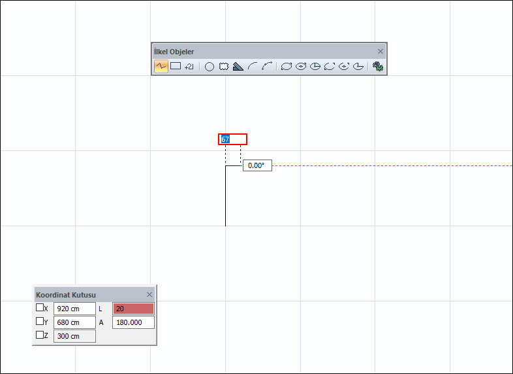Select the arc with endpoints tool
Image resolution: width=513 pixels, height=374 pixels.
tap(268, 66)
